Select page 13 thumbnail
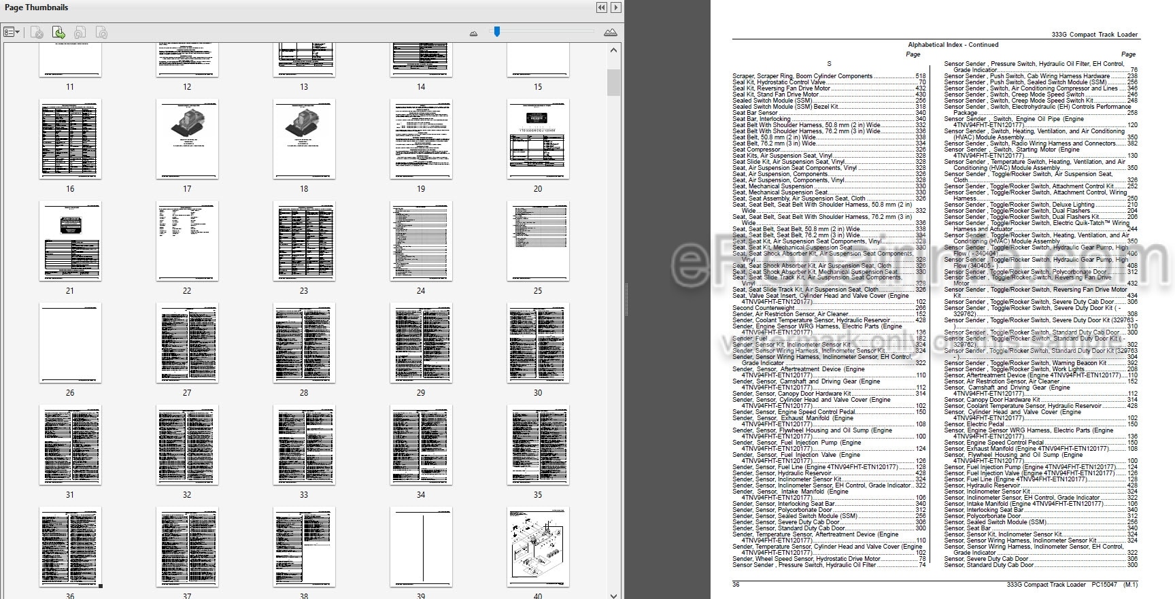1175x599 pixels. coord(304,60)
